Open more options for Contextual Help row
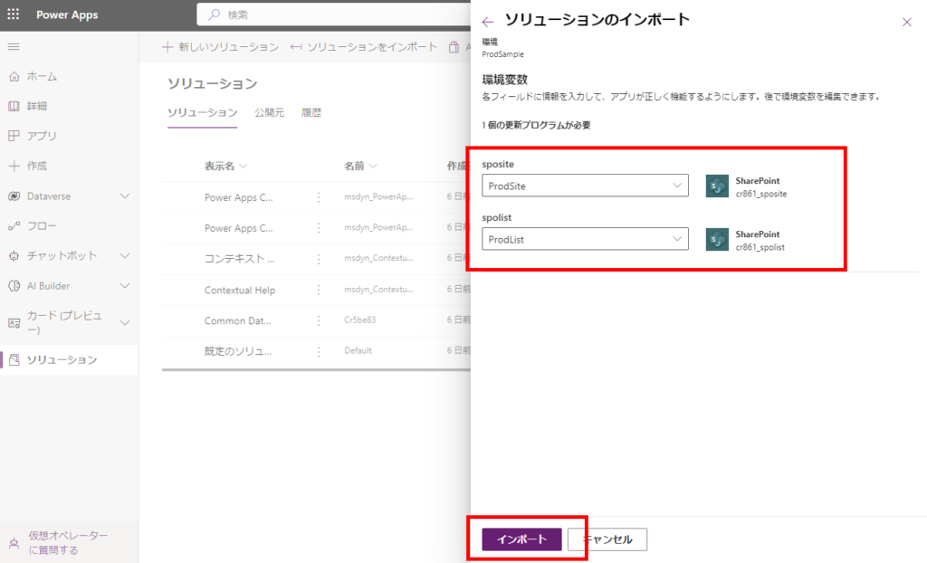Image resolution: width=927 pixels, height=563 pixels. point(319,290)
